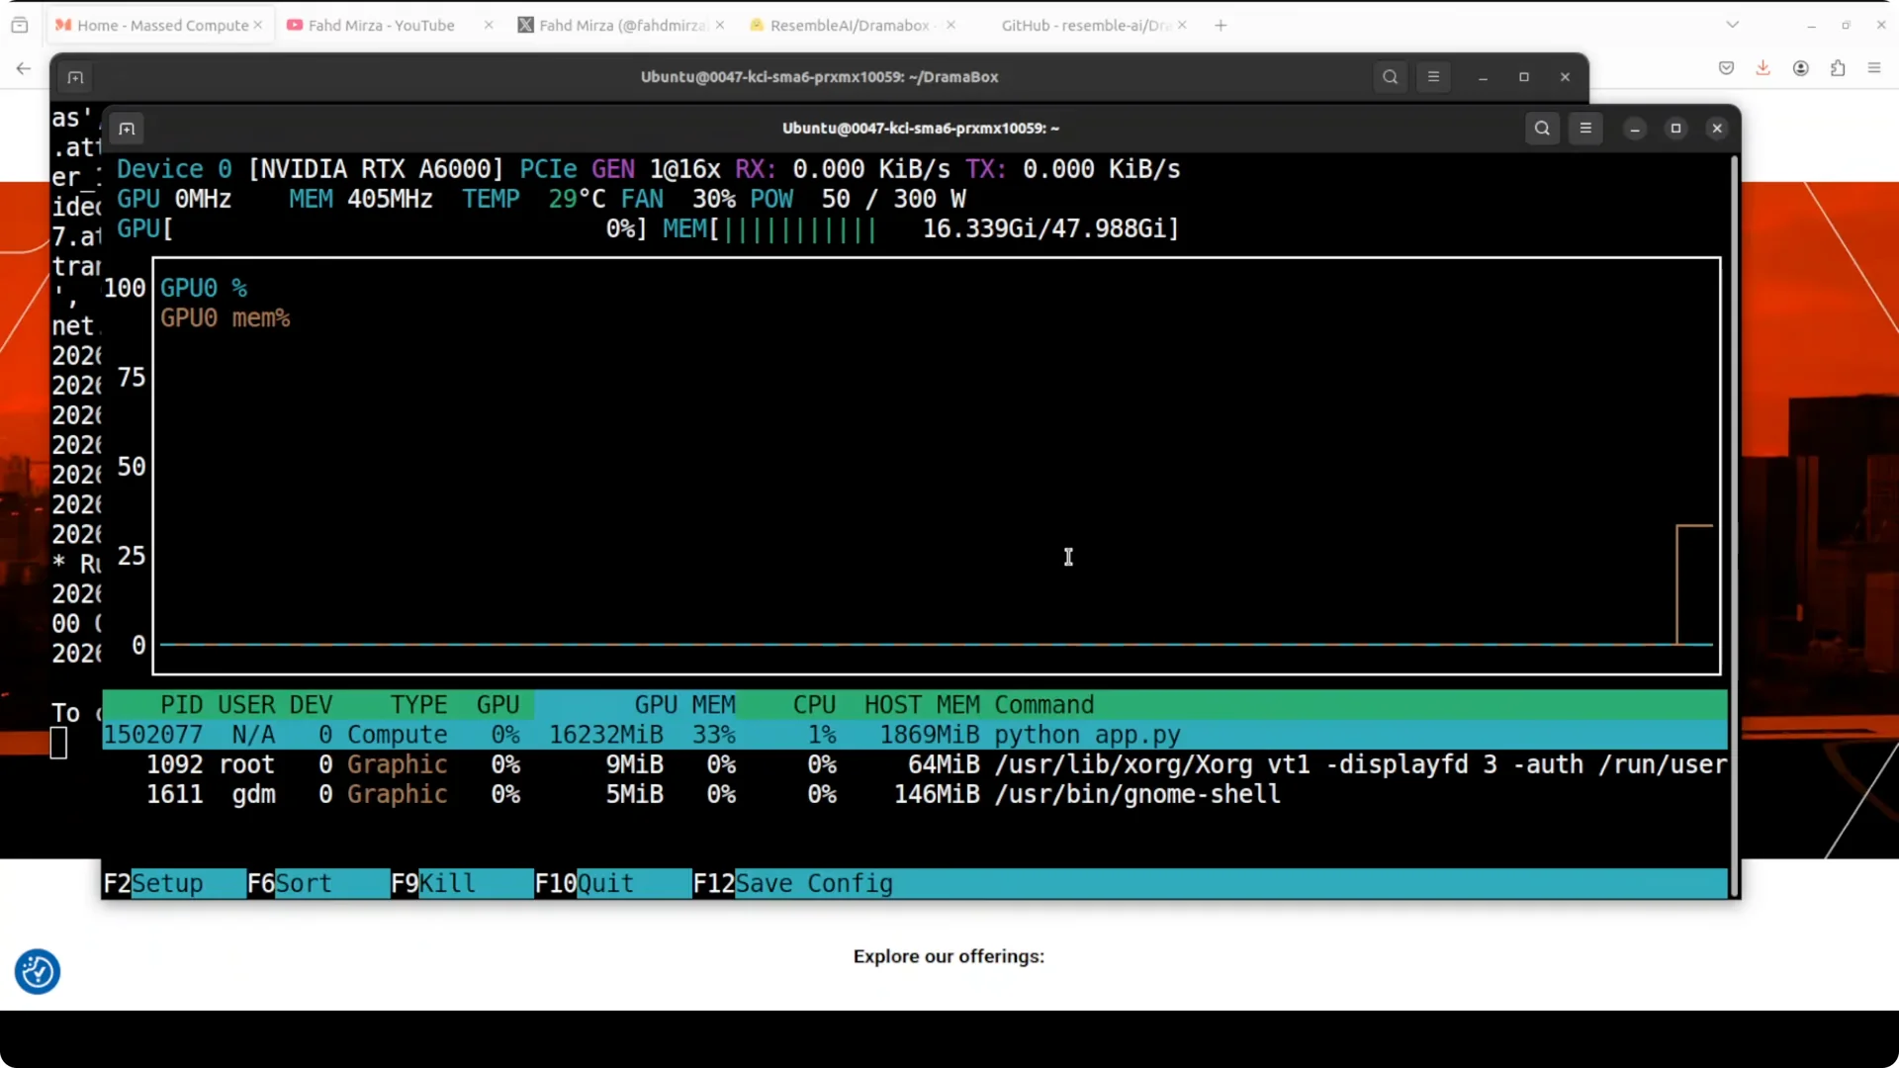Add a new tab in front terminal
The image size is (1899, 1068).
pyautogui.click(x=127, y=129)
